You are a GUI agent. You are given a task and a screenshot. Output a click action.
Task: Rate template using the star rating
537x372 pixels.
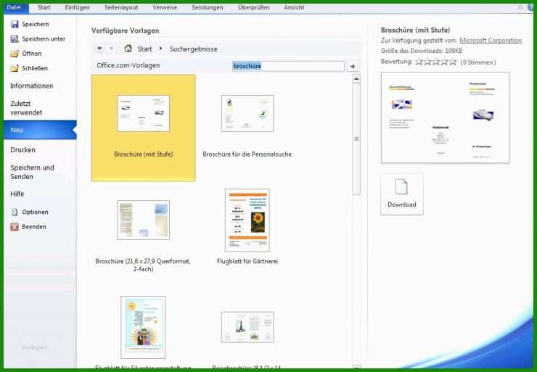click(435, 62)
